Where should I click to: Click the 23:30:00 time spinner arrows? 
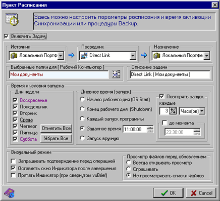197,132
